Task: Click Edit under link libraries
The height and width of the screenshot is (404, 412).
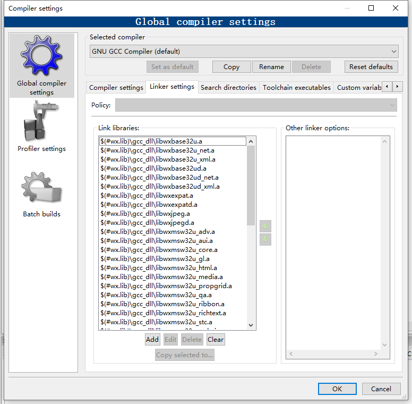Action: [x=170, y=340]
